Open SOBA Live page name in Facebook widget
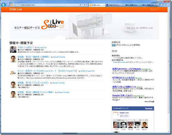This screenshot has width=172, height=135. pyautogui.click(x=124, y=113)
